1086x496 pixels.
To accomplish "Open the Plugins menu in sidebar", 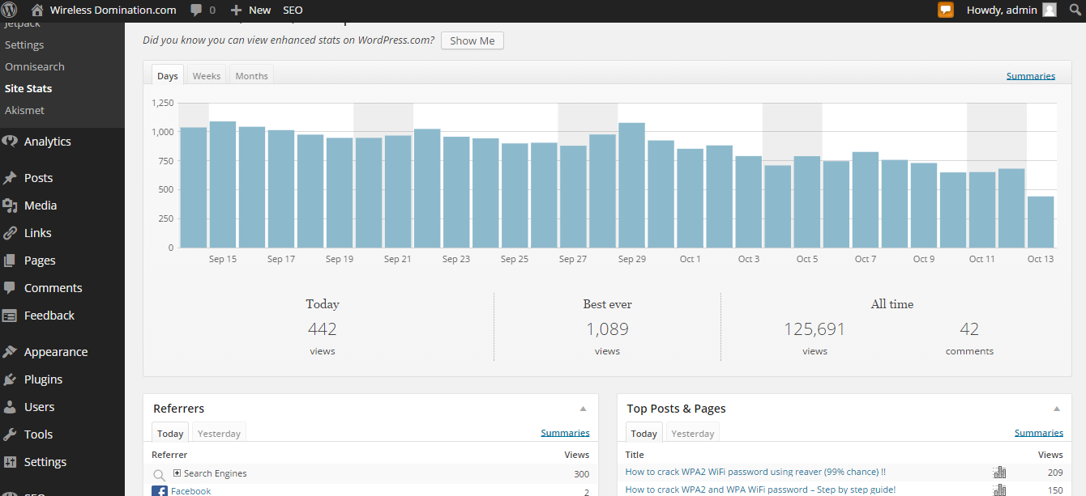I will click(x=43, y=379).
